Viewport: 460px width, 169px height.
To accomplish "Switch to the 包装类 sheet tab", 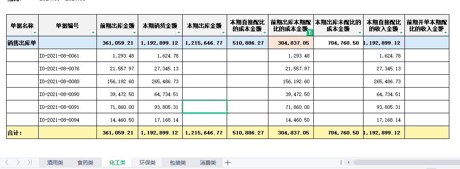I will (178, 162).
